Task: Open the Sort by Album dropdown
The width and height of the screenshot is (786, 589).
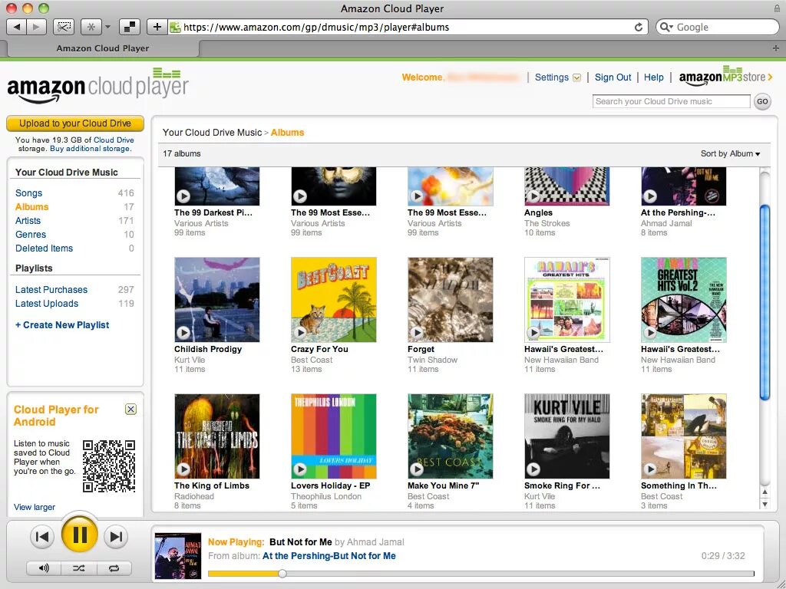Action: (x=731, y=153)
